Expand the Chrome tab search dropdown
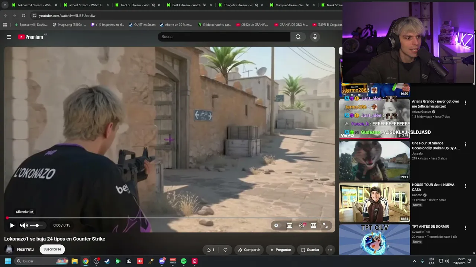The image size is (476, 267). pyautogui.click(x=5, y=5)
